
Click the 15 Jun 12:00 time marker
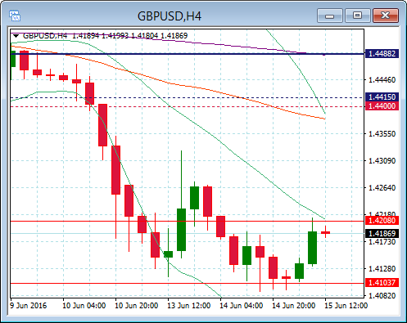346,306
